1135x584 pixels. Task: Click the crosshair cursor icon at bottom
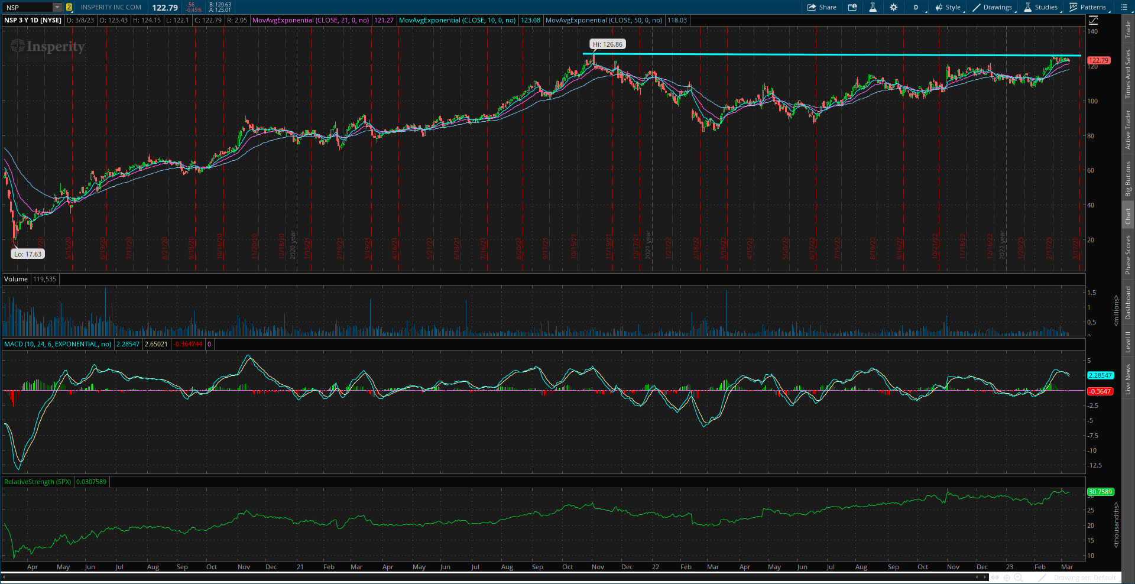1007,577
